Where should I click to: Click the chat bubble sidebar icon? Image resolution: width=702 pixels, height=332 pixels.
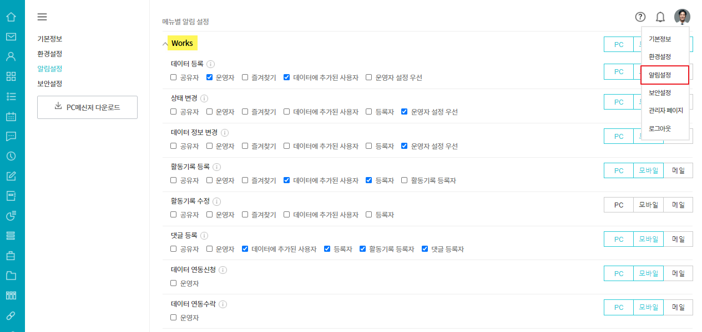[x=11, y=136]
